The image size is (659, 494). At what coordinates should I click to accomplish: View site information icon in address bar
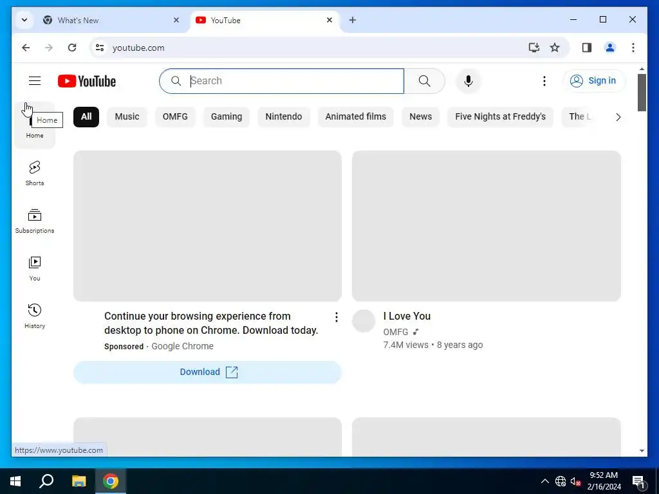(100, 48)
